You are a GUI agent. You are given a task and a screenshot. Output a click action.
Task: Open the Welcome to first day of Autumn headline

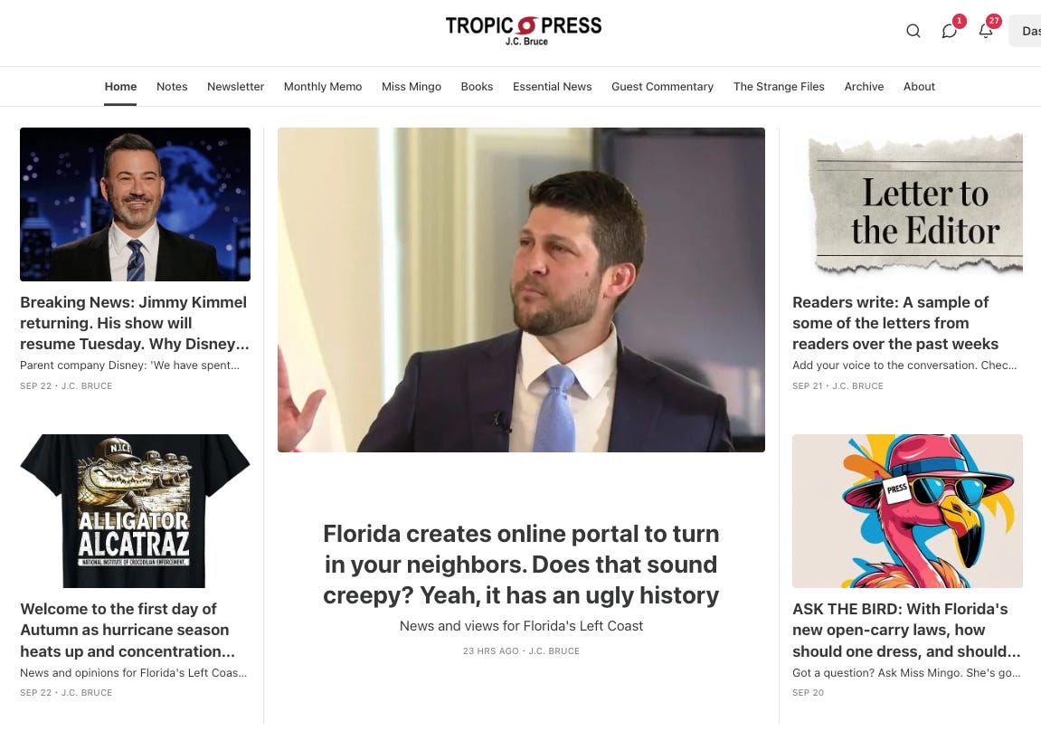(x=128, y=630)
